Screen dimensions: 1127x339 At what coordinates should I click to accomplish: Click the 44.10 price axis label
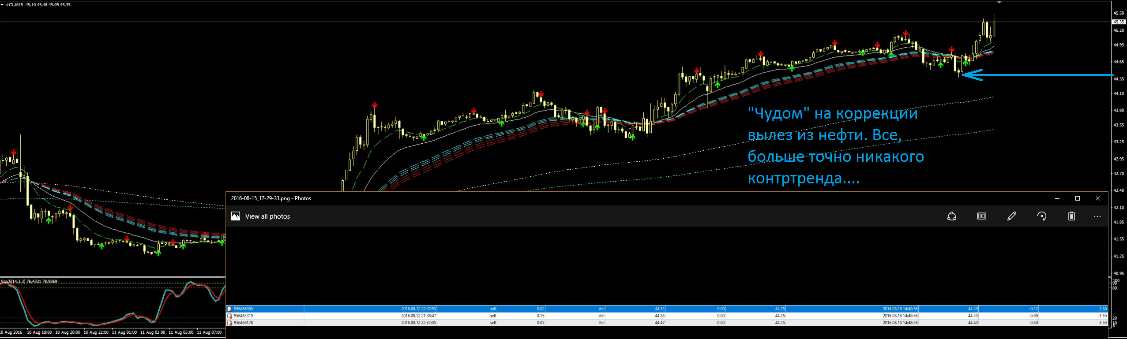click(1118, 93)
